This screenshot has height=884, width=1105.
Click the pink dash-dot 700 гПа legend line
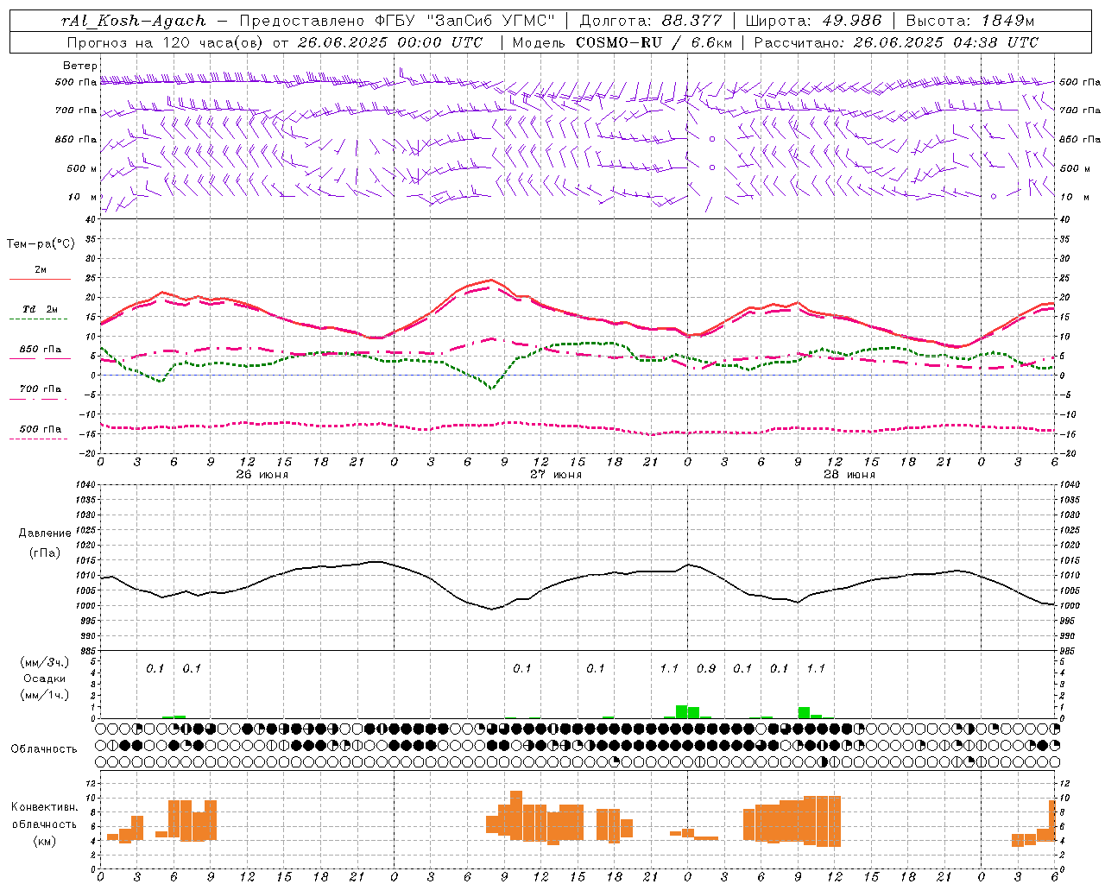pyautogui.click(x=39, y=399)
